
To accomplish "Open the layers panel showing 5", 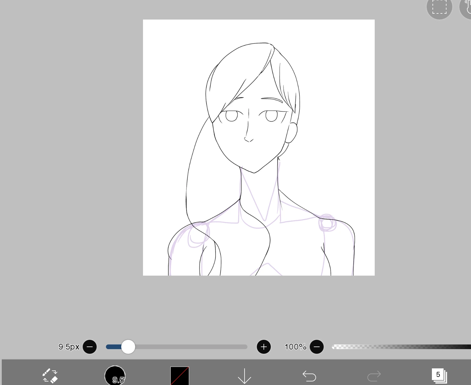I will click(439, 375).
